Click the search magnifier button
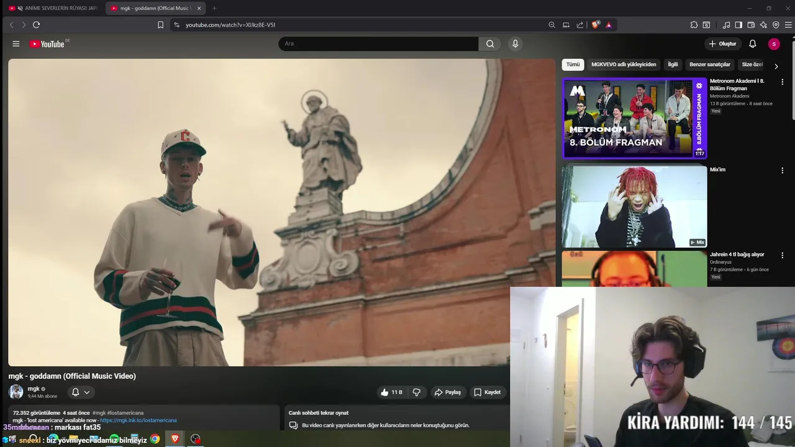 coord(490,44)
